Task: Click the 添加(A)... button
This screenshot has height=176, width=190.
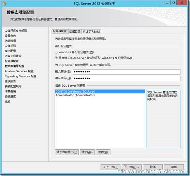Action: pos(87,152)
